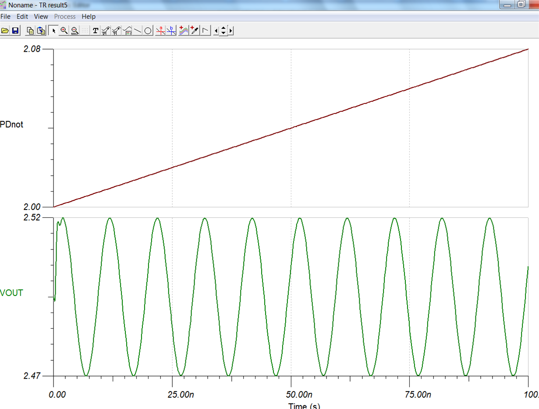Click the 2.08 axis value
The height and width of the screenshot is (409, 539).
coord(32,49)
